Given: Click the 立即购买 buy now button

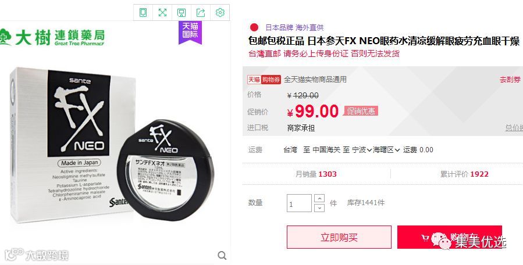Looking at the screenshot, I should point(339,237).
